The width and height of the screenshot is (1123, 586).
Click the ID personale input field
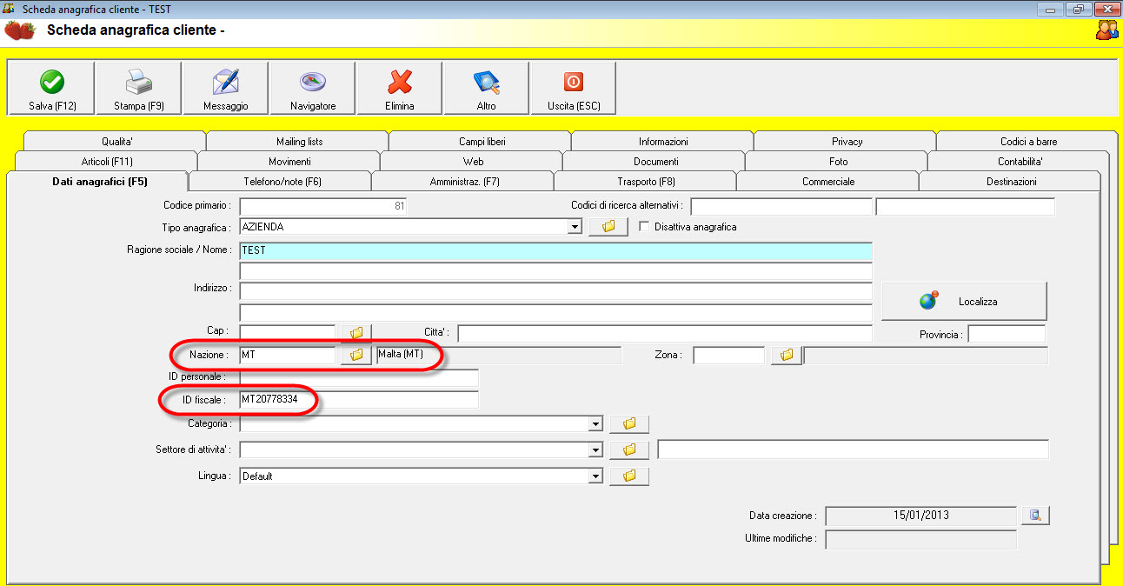[x=359, y=377]
